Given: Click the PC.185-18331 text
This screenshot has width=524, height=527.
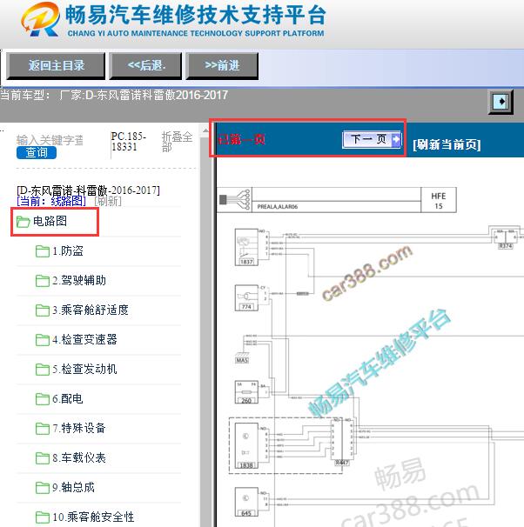Looking at the screenshot, I should coord(128,142).
